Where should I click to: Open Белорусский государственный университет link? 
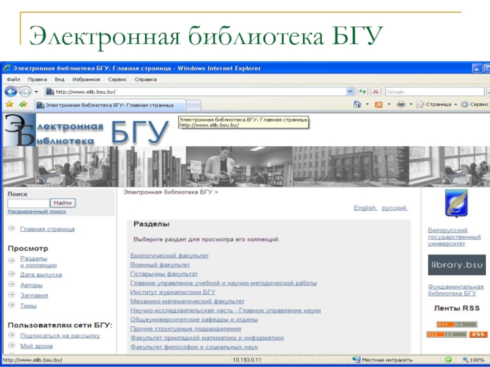(454, 237)
